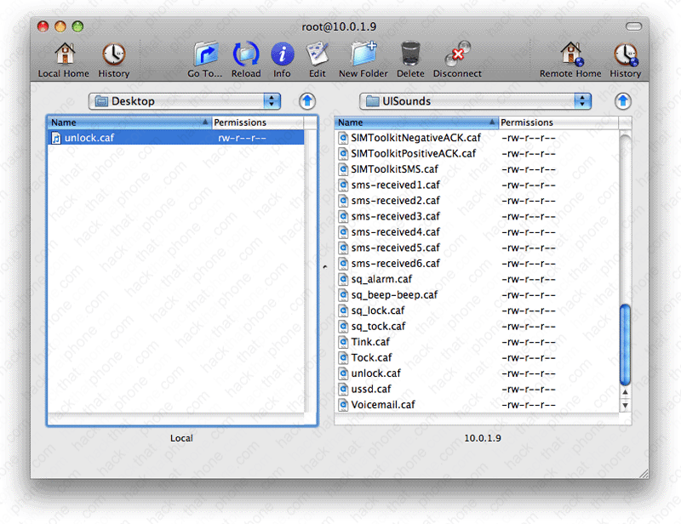Create a New Folder
Screen dimensions: 681x524
(363, 55)
